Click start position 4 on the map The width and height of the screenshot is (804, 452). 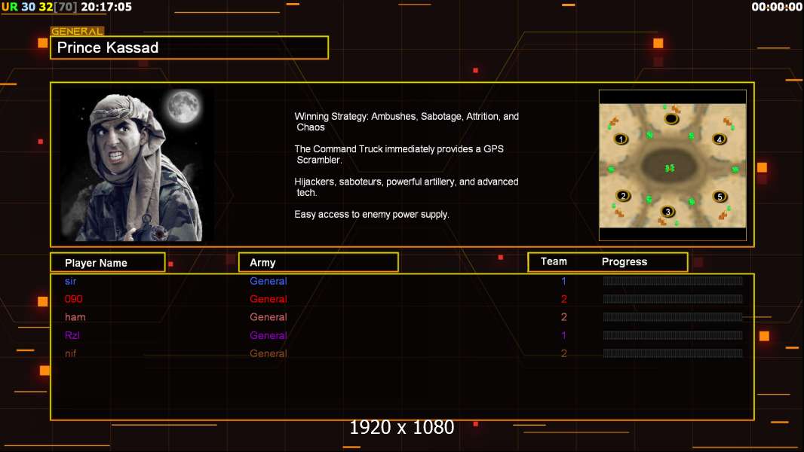tap(719, 139)
